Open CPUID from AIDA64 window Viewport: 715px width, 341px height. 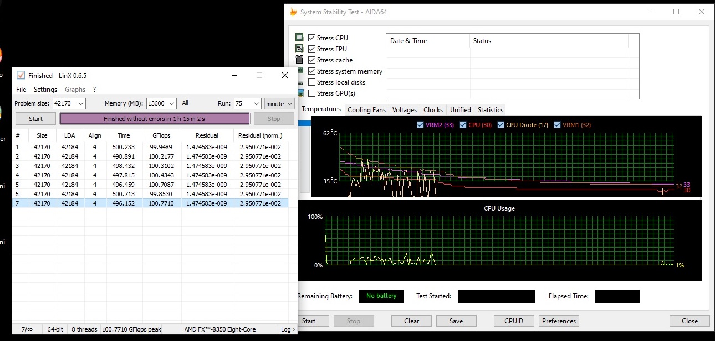coord(514,321)
